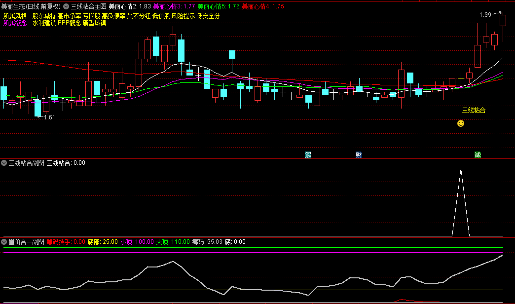Click the 财 event marker icon
Image resolution: width=515 pixels, height=304 pixels.
pos(359,154)
